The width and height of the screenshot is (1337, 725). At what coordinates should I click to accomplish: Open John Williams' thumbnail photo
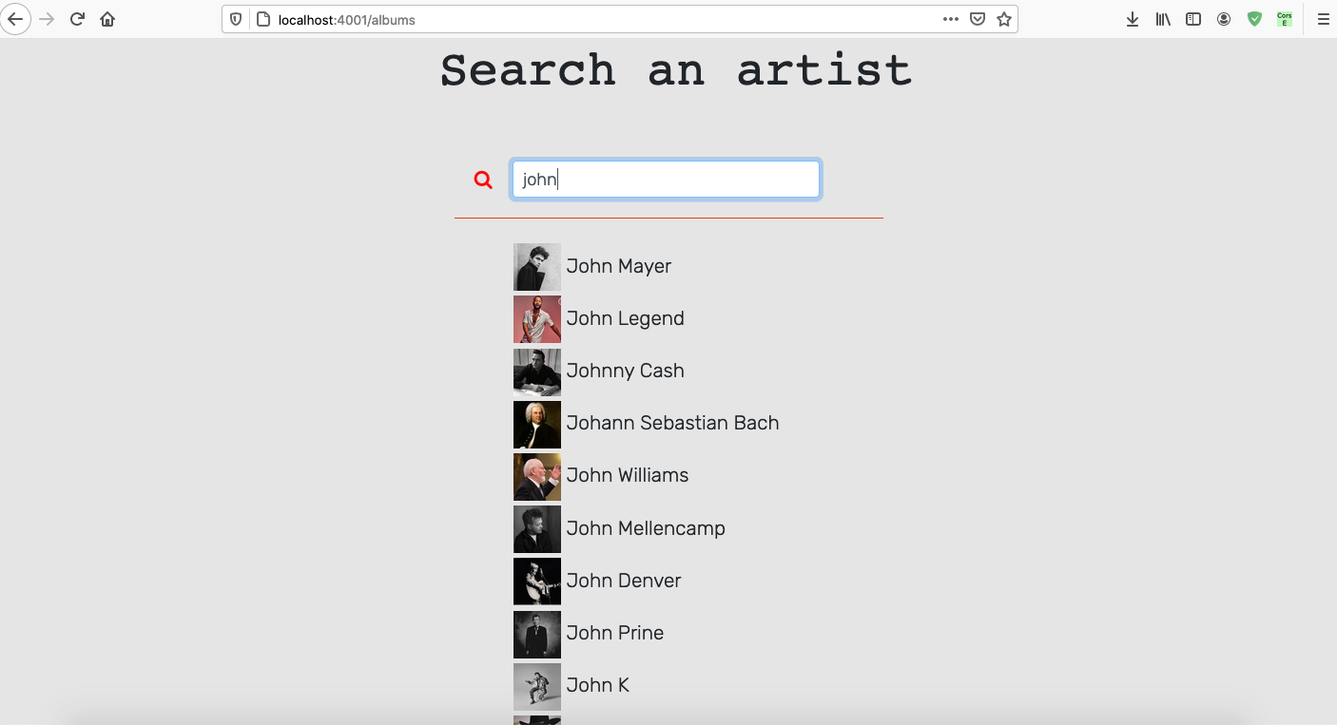(537, 477)
